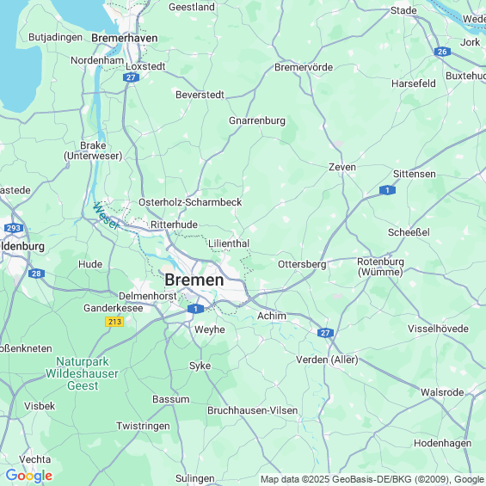Click the A27 highway shield near Loxstedt
This screenshot has width=486, height=486.
pos(131,77)
